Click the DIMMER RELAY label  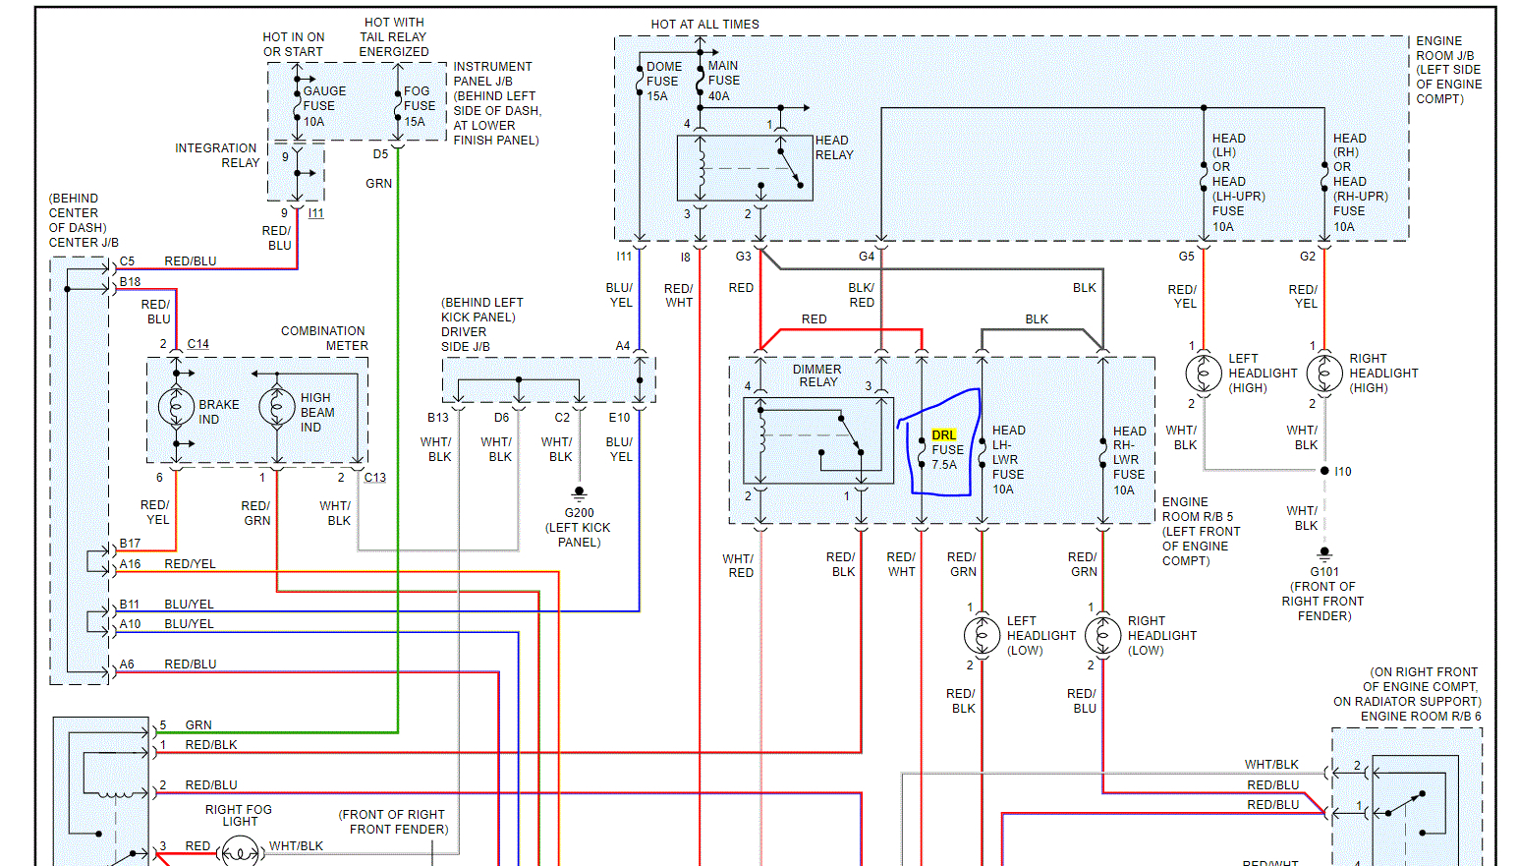(817, 375)
